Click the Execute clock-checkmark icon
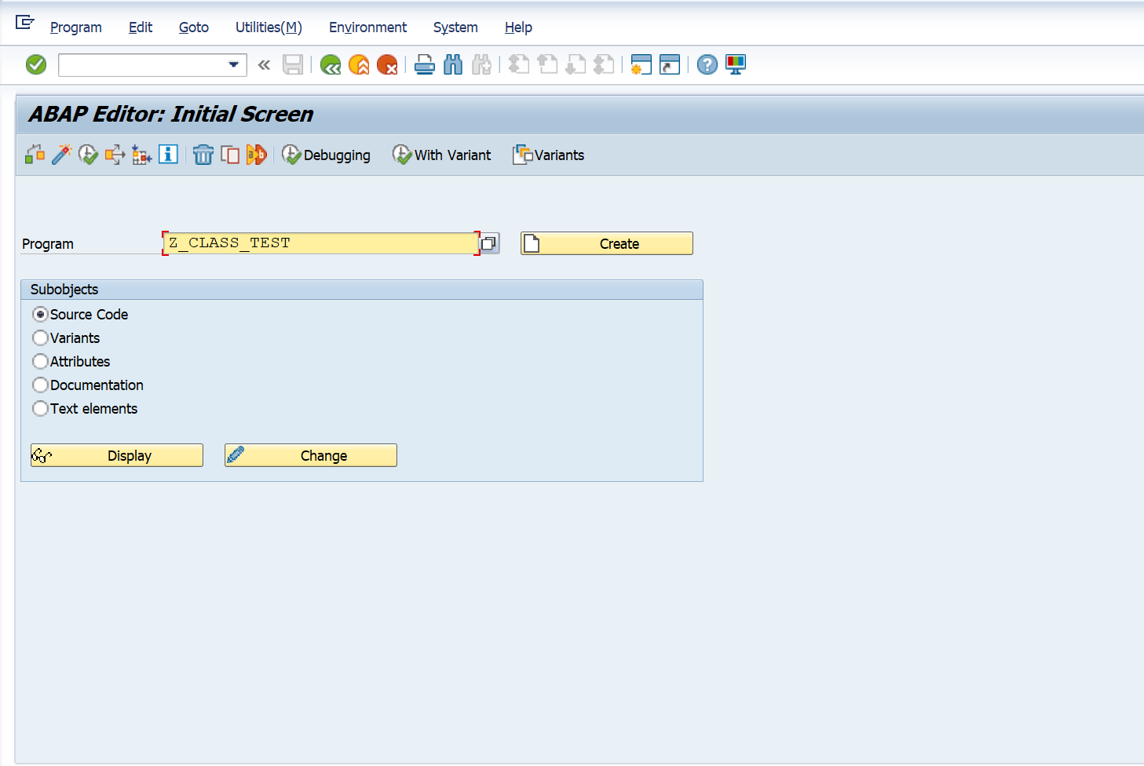 (88, 155)
